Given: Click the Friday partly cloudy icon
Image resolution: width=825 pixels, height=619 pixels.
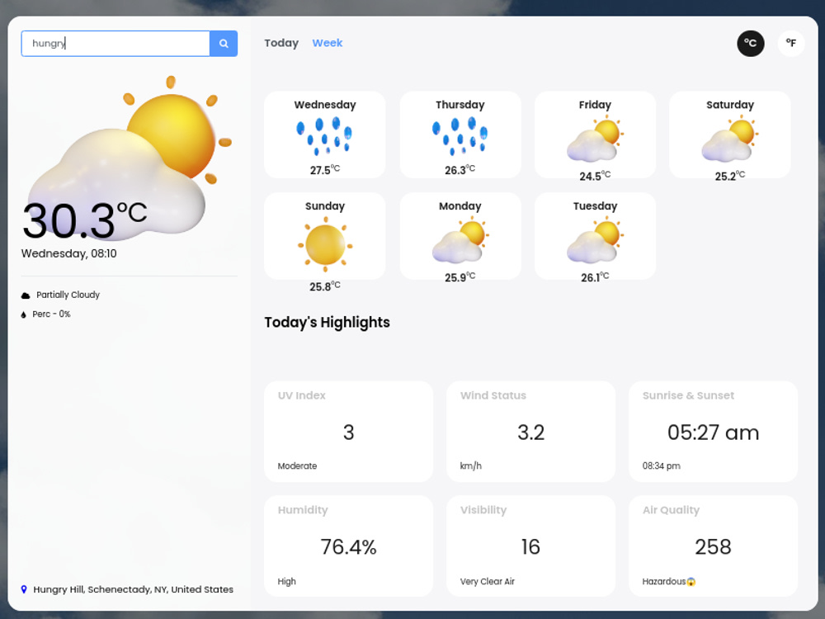Looking at the screenshot, I should click(595, 139).
